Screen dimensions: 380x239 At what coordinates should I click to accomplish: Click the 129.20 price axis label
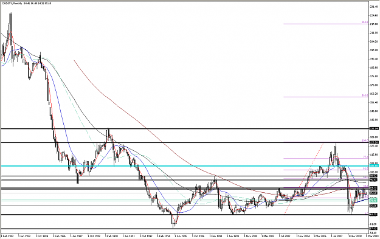pyautogui.click(x=373, y=137)
